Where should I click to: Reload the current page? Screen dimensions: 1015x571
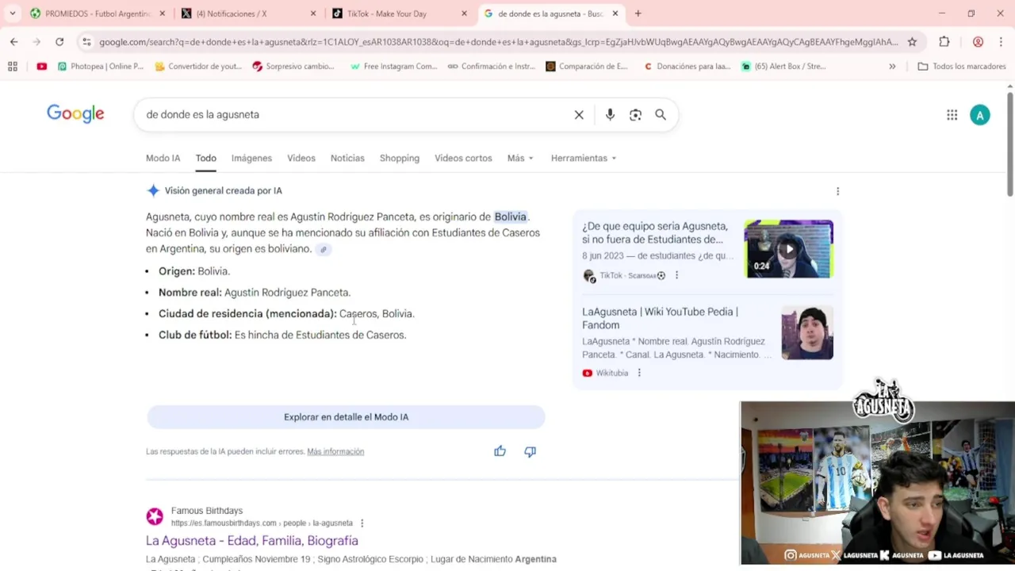(x=59, y=42)
